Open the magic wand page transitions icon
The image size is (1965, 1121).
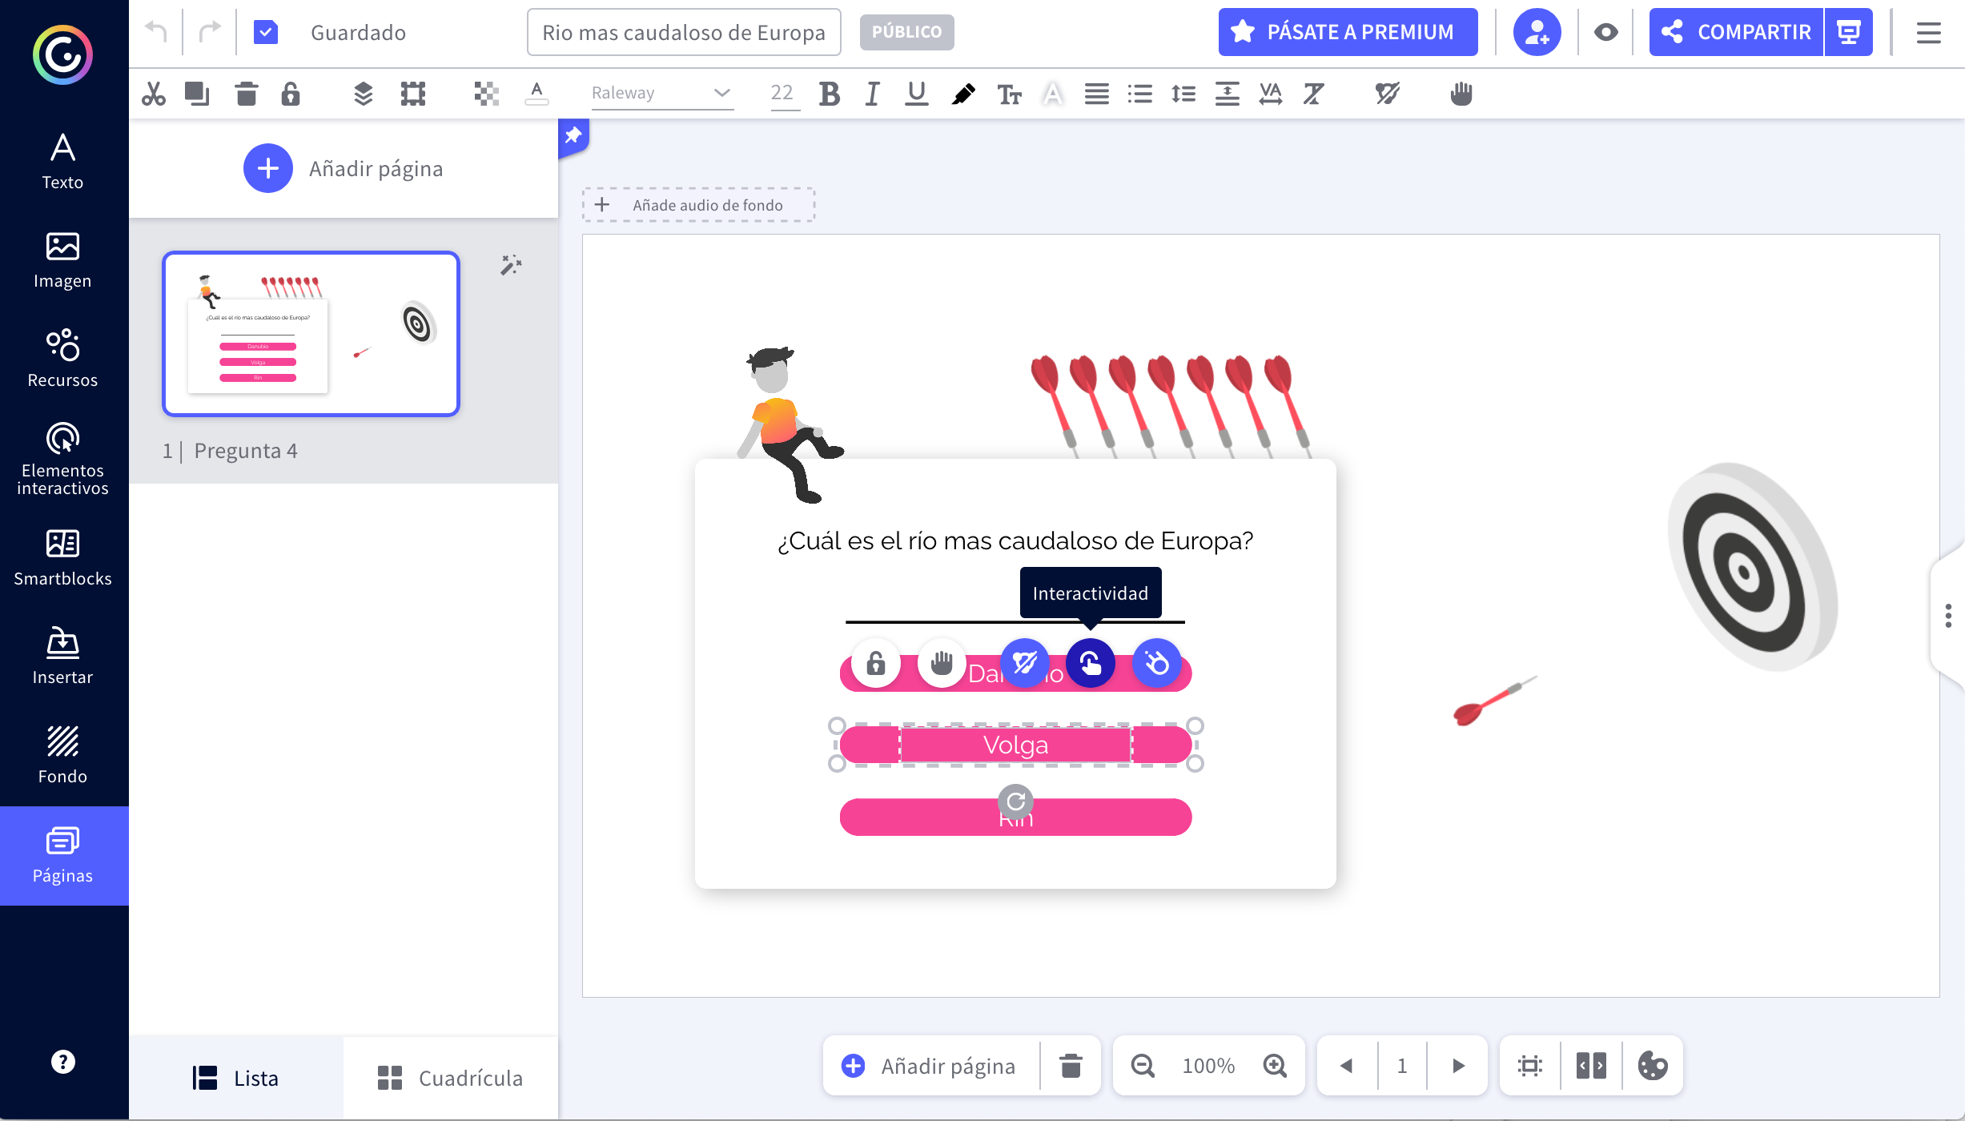511,265
